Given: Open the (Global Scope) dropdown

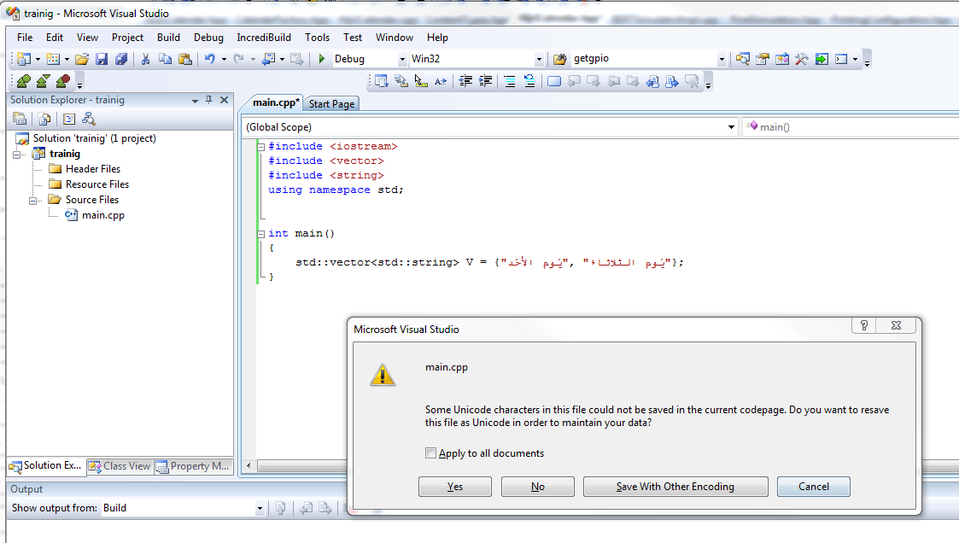Looking at the screenshot, I should pyautogui.click(x=731, y=127).
